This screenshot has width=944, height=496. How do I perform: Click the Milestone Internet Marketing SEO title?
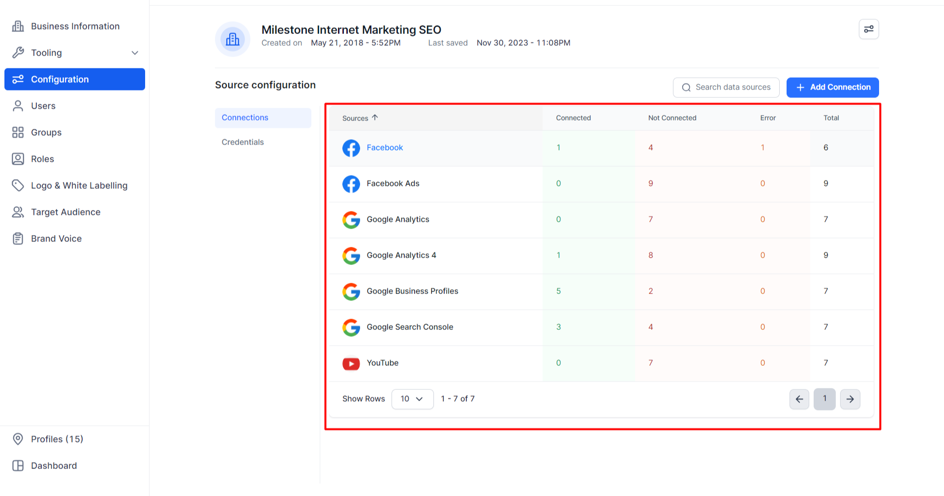click(351, 29)
